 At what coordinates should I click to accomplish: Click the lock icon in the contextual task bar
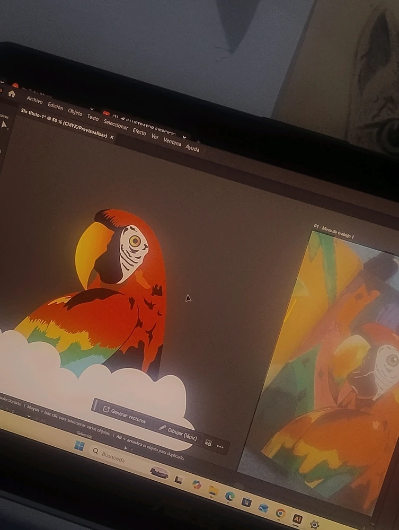pyautogui.click(x=208, y=443)
